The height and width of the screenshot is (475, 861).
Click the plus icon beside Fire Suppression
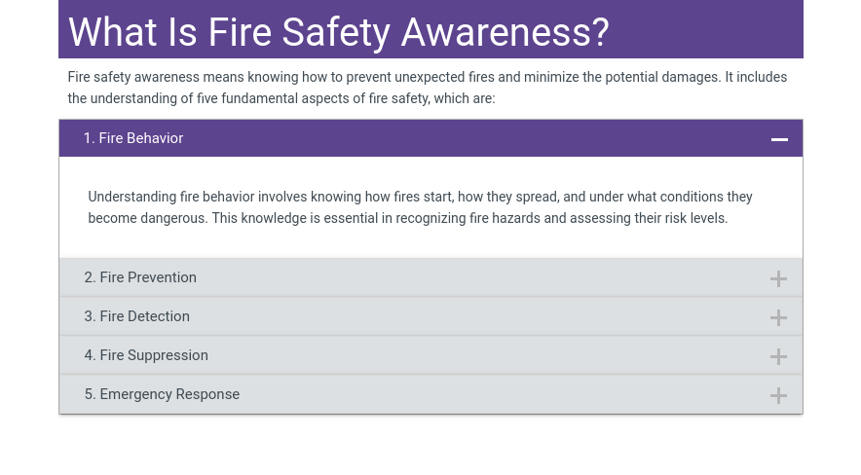(x=778, y=356)
